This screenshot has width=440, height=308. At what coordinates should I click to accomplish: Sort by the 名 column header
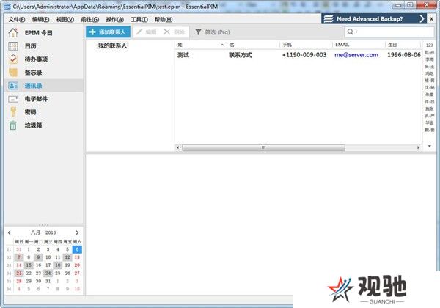(x=253, y=45)
